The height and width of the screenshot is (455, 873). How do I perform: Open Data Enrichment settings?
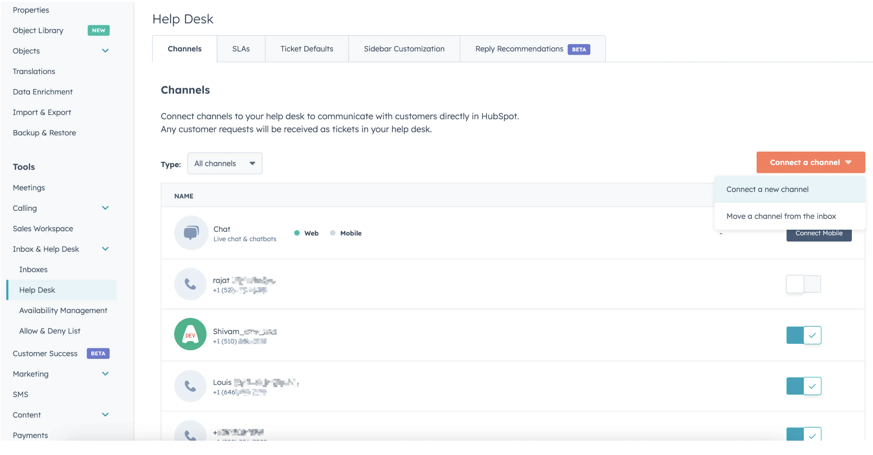tap(43, 92)
